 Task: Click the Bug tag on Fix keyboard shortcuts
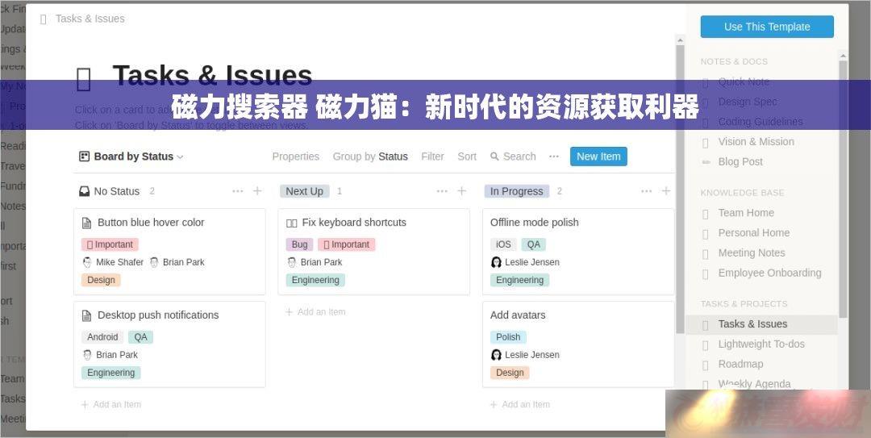click(x=299, y=244)
